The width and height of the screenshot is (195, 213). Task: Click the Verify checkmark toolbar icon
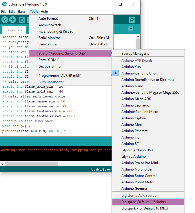point(5,20)
